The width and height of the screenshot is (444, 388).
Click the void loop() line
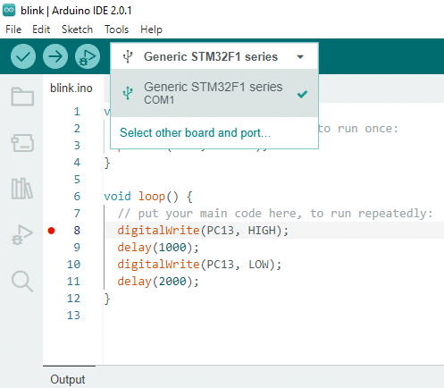pos(148,197)
